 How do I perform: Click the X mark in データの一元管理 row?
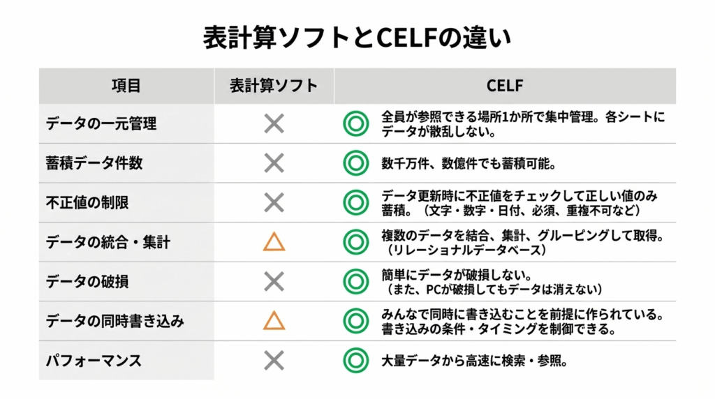point(274,124)
